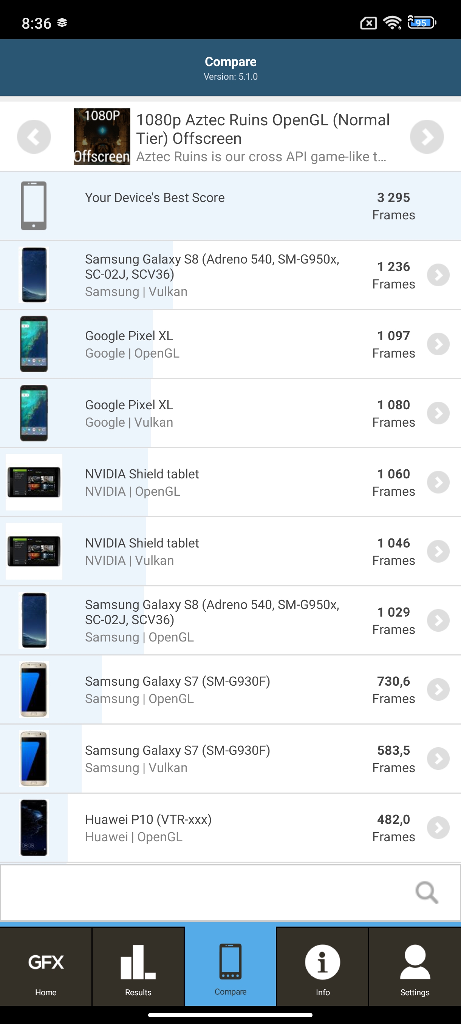Open NVIDIA Shield tablet OpenGL chevron
461x1024 pixels.
438,482
